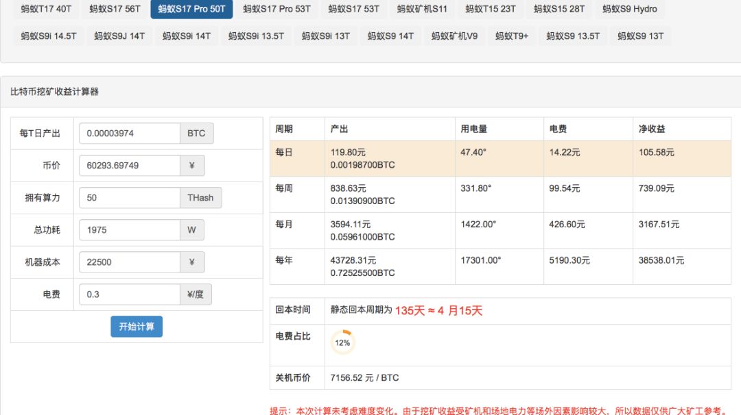Screen dimensions: 741x415
Task: Click the 每月 row label
Action: (x=284, y=224)
